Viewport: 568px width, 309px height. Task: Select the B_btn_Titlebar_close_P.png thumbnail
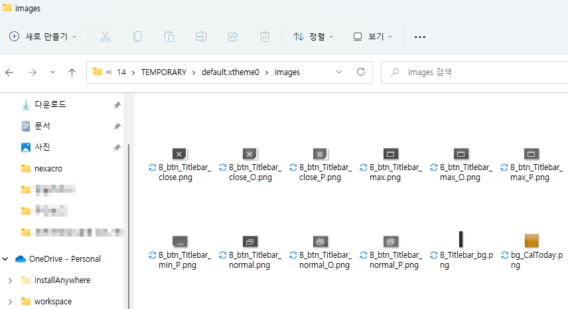click(x=320, y=154)
